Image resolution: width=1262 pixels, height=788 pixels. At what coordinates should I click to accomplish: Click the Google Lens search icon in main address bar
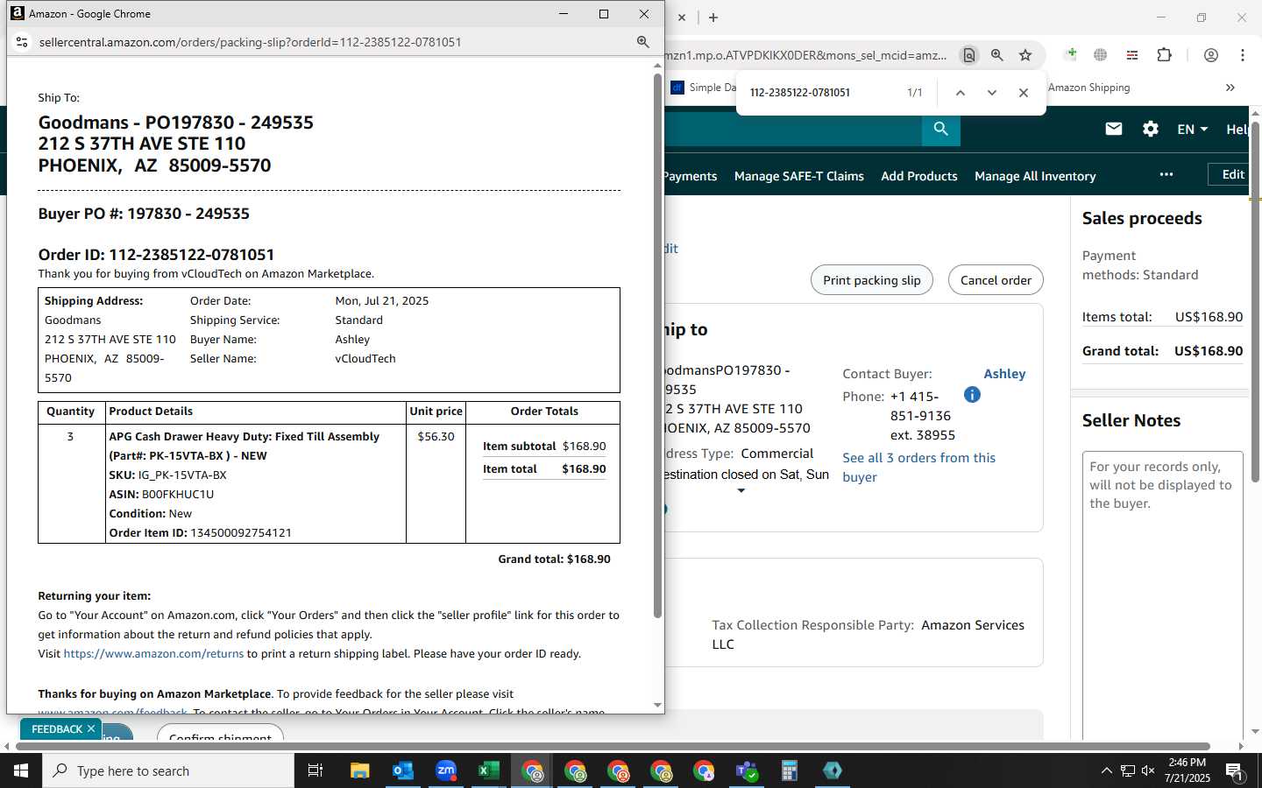(968, 55)
